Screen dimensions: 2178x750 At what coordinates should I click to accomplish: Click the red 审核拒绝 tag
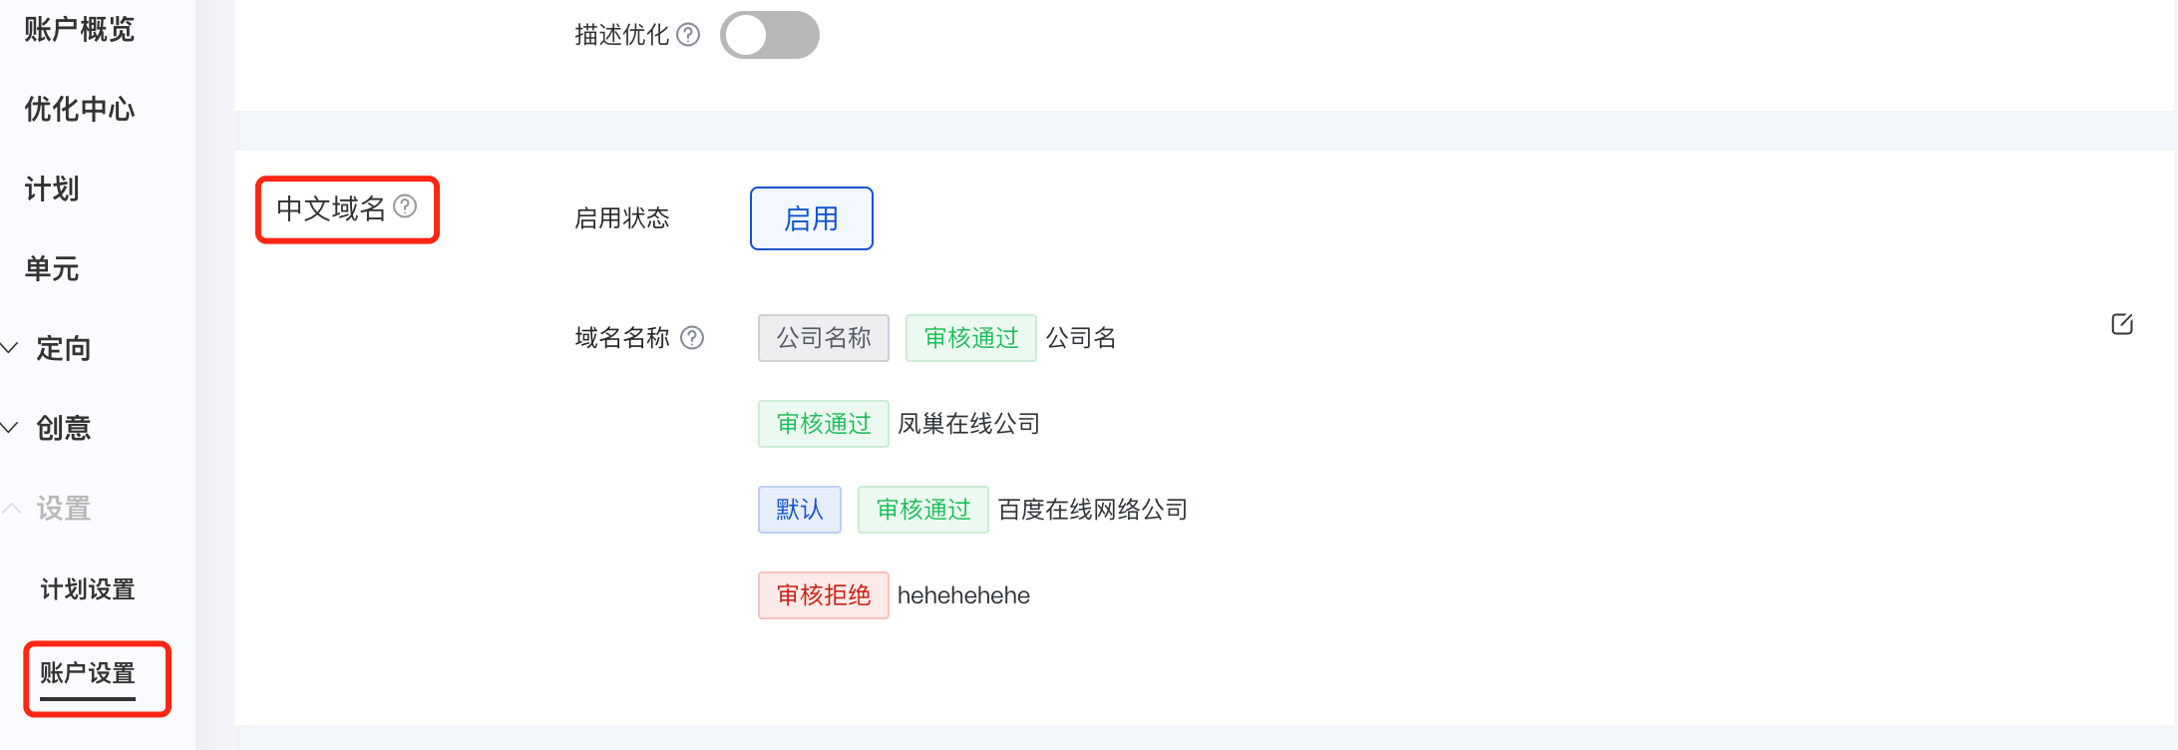(x=824, y=595)
